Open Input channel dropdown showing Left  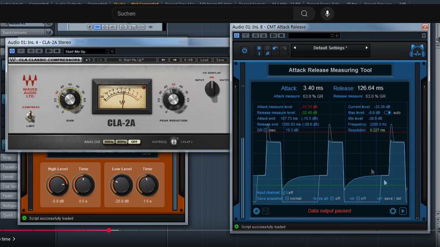(283, 193)
